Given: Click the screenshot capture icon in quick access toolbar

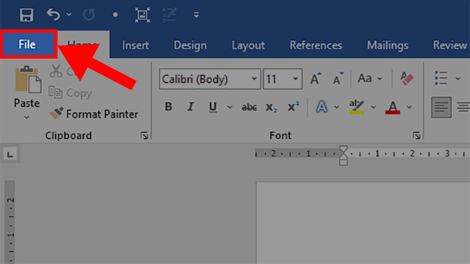Looking at the screenshot, I should (x=142, y=15).
